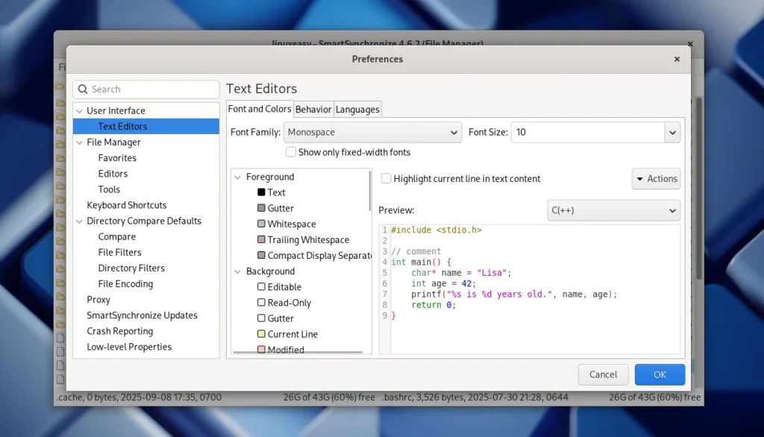Toggle Highlight current line in text content
The image size is (764, 437).
click(x=386, y=179)
